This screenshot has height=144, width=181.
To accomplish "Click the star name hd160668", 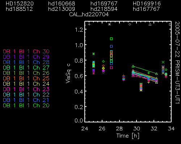I will (62, 4).
